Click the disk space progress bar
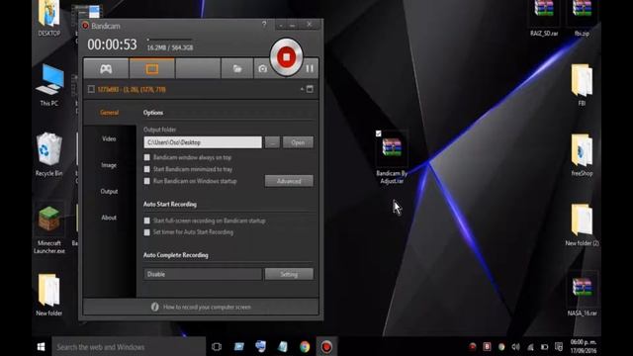633x356 pixels. [x=170, y=40]
